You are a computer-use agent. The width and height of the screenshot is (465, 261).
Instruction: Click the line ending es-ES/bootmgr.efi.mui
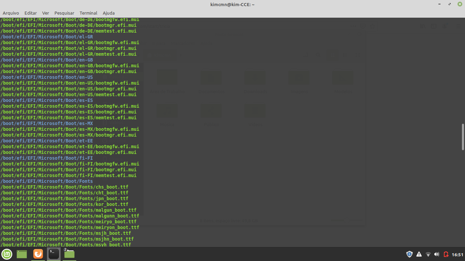pyautogui.click(x=68, y=112)
